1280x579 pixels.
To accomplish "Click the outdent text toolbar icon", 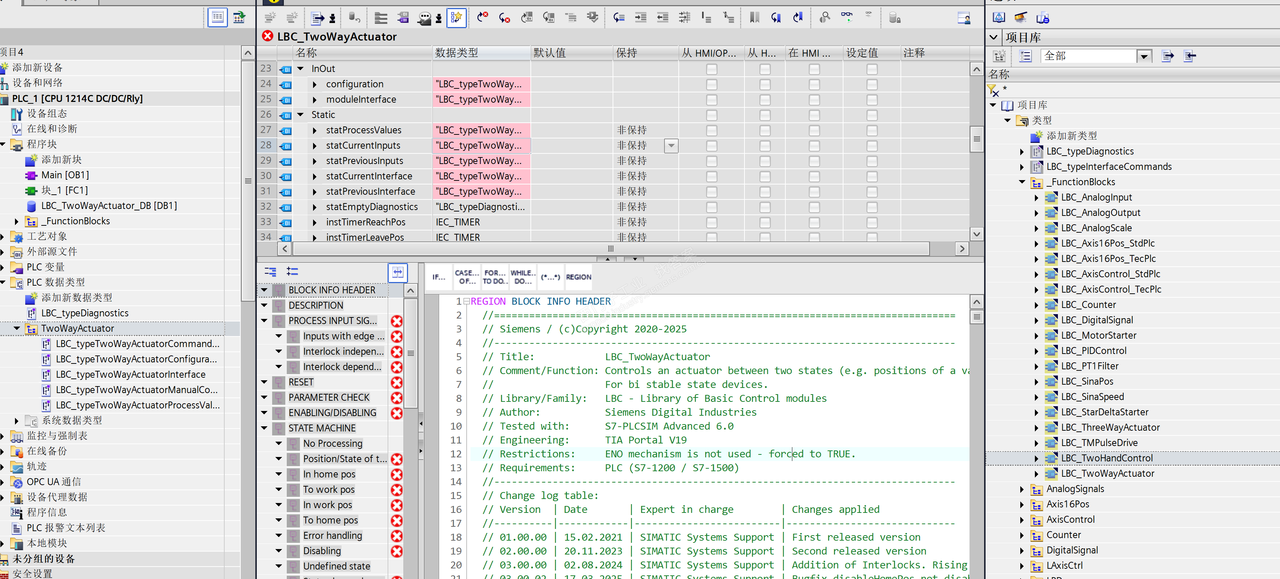I will (662, 18).
